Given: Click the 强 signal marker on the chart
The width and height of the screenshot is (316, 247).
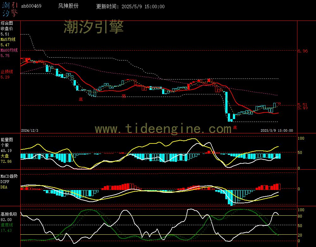Looking at the screenshot, I should point(124,96).
